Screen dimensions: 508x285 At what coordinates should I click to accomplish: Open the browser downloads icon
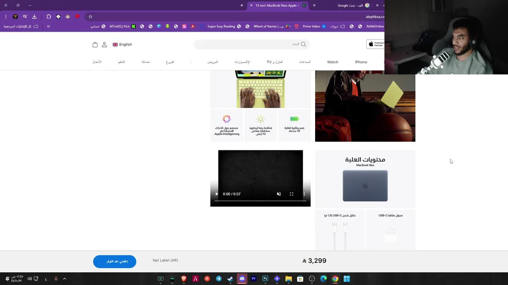(x=35, y=17)
